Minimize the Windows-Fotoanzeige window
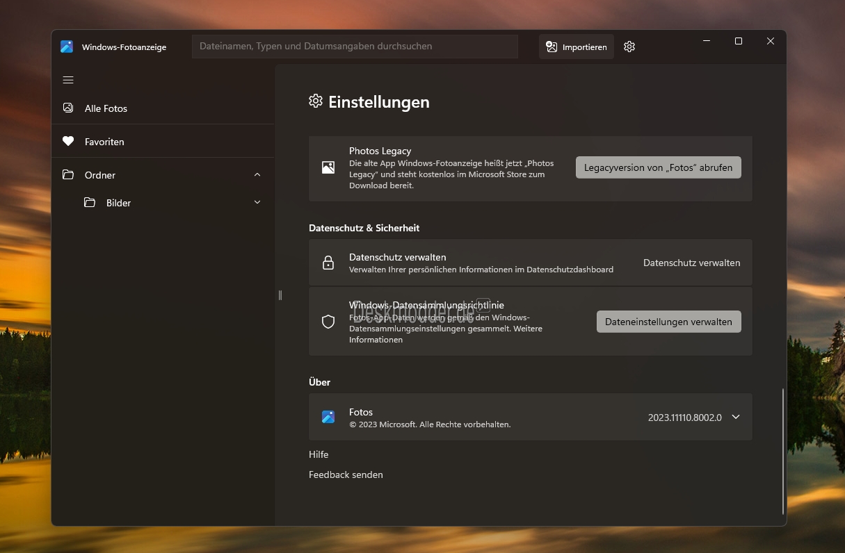Image resolution: width=845 pixels, height=553 pixels. pyautogui.click(x=707, y=41)
